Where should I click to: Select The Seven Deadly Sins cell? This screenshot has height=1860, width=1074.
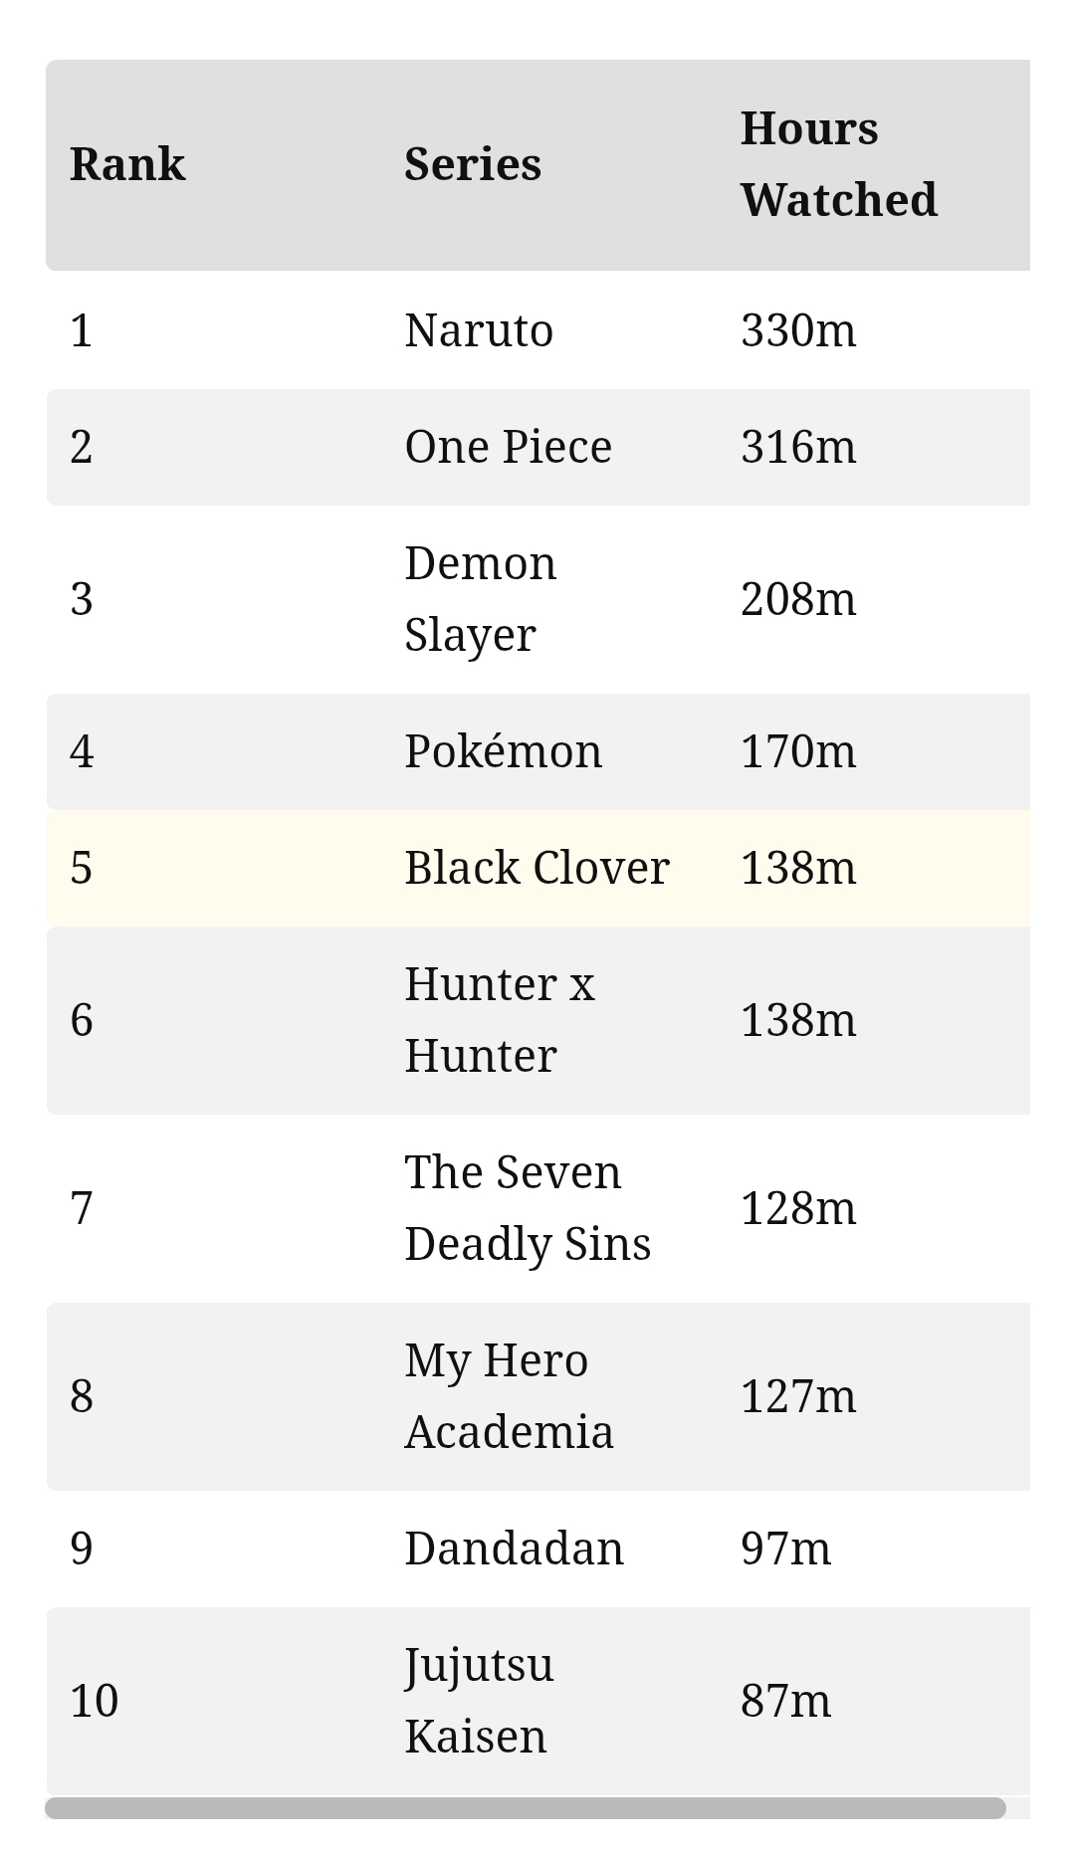(x=528, y=1208)
